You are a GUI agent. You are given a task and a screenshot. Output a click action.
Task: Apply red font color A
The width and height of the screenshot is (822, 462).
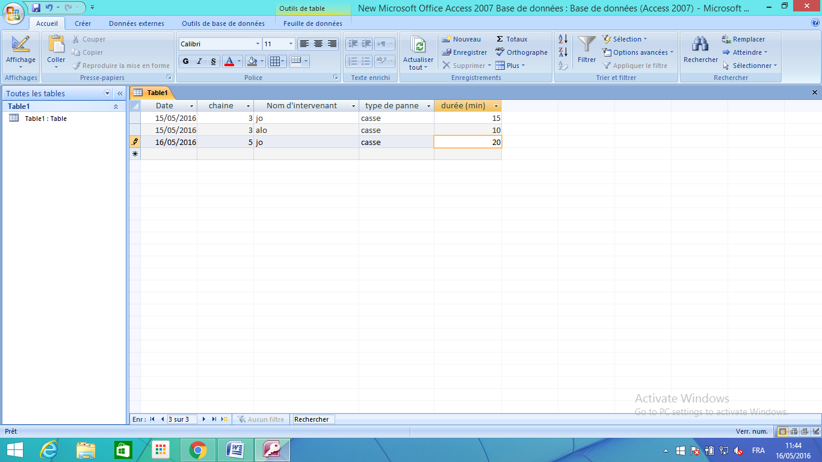click(229, 61)
